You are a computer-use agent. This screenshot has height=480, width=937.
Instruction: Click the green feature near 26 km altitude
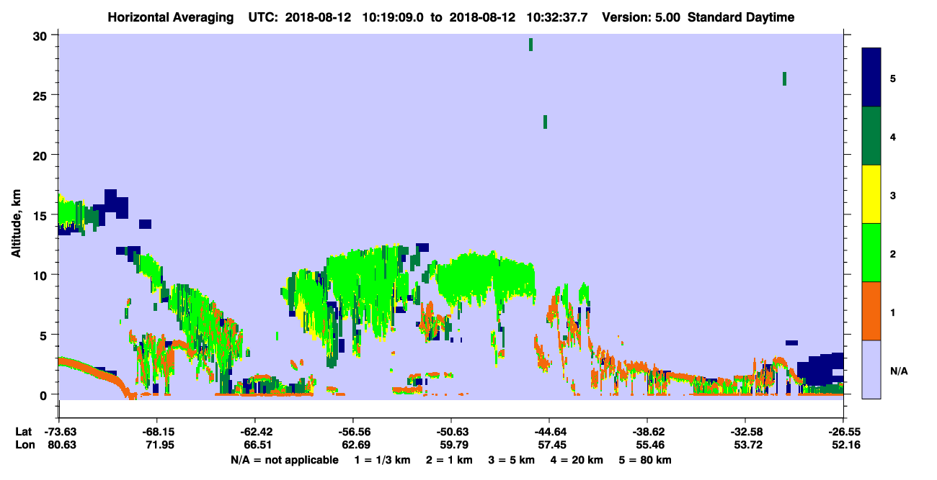pyautogui.click(x=784, y=78)
